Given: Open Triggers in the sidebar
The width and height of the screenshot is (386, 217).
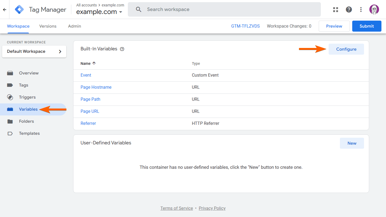Looking at the screenshot, I should [x=27, y=97].
